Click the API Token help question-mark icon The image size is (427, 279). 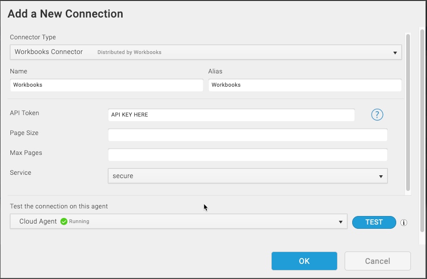(x=377, y=115)
